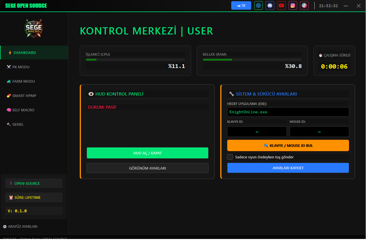Screen dimensions: 366x243
Task: Click the SEGE Macro logo
Action: 34,28
